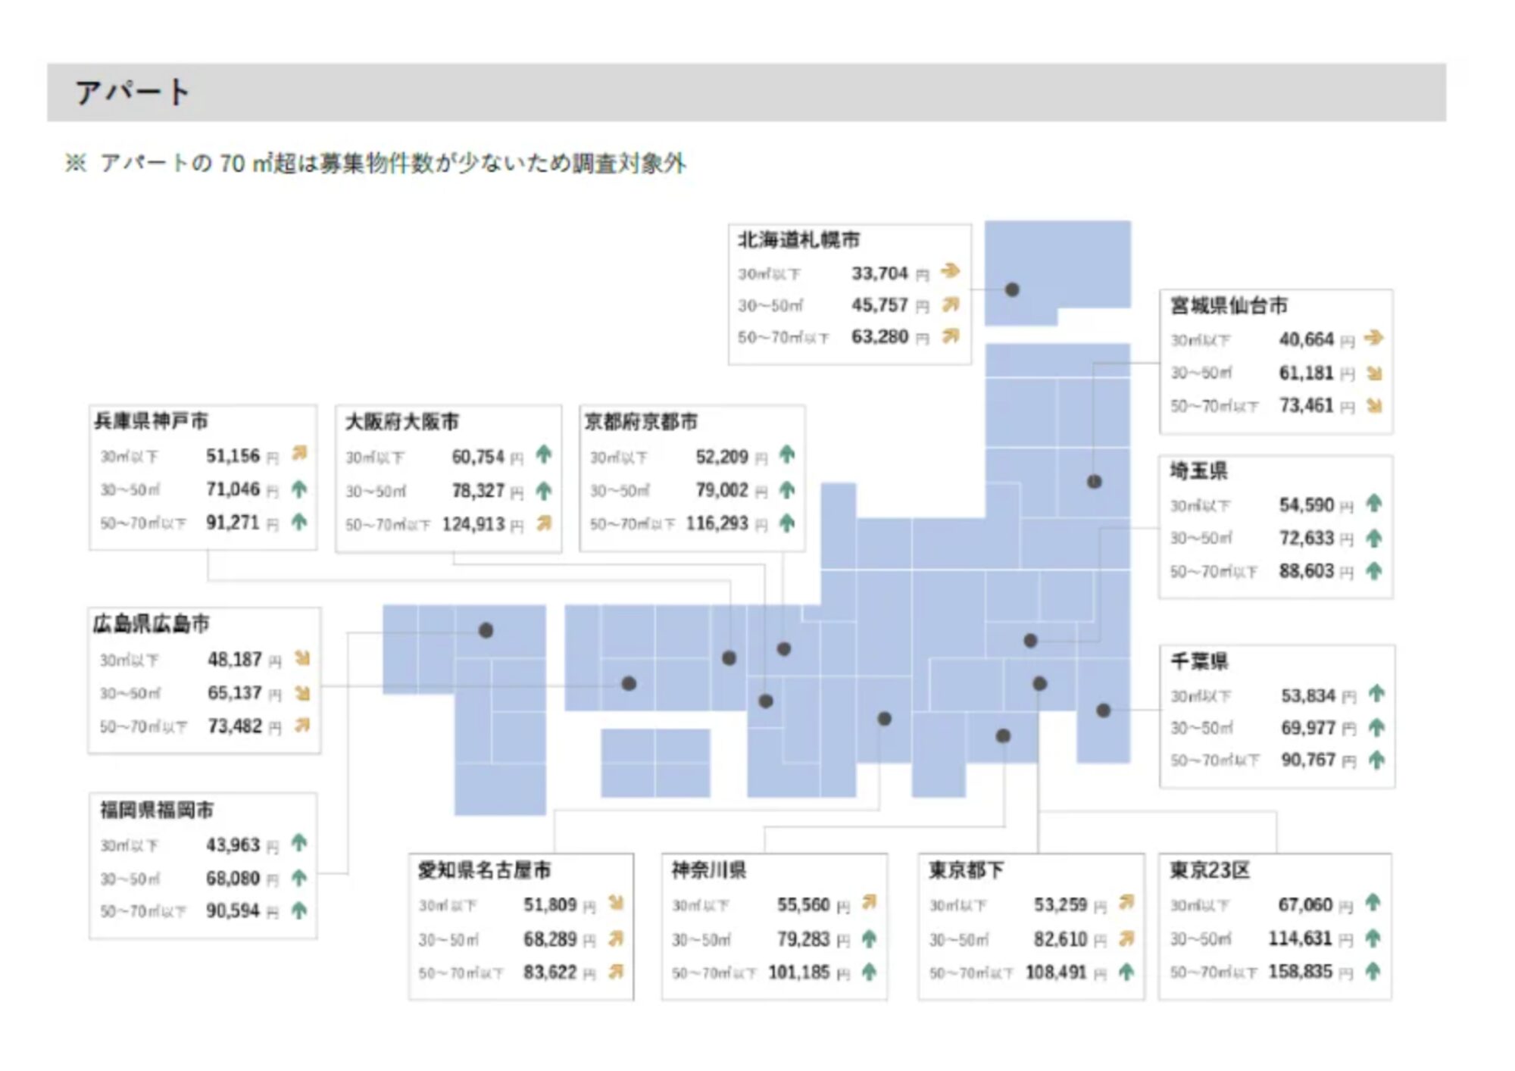This screenshot has height=1071, width=1515.
Task: Click the 91,271 value in 兵庫県神戸市
Action: 233,523
